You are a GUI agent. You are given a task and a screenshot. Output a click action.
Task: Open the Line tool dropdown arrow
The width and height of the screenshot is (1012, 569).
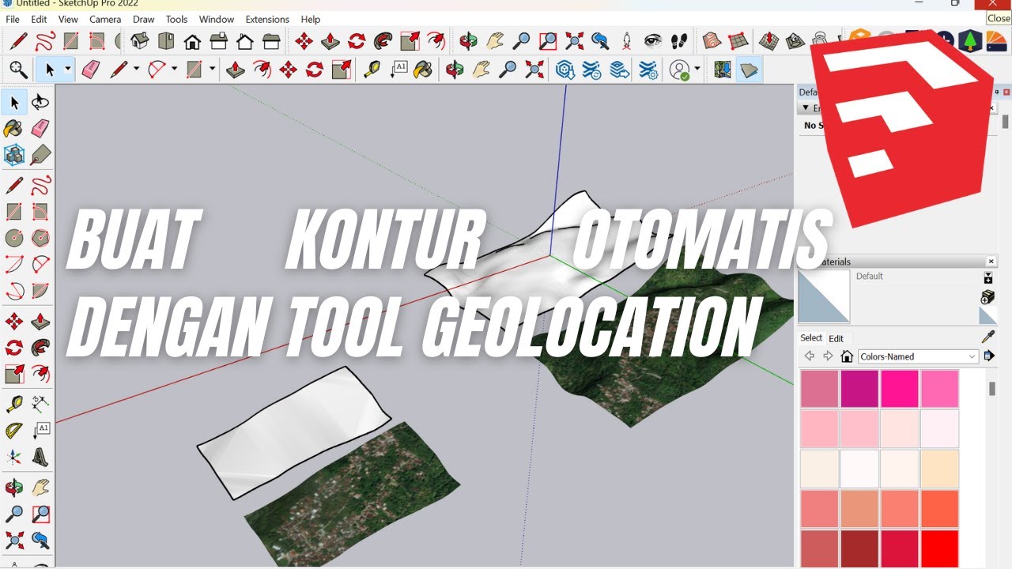click(x=136, y=70)
